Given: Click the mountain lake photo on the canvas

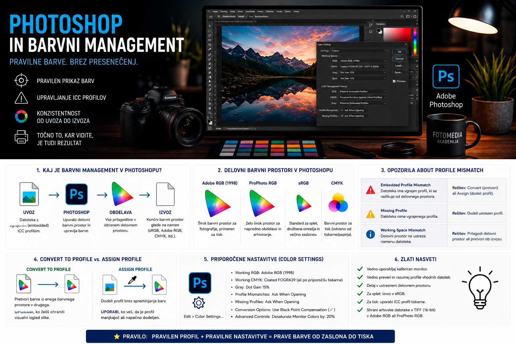Looking at the screenshot, I should pos(269,74).
